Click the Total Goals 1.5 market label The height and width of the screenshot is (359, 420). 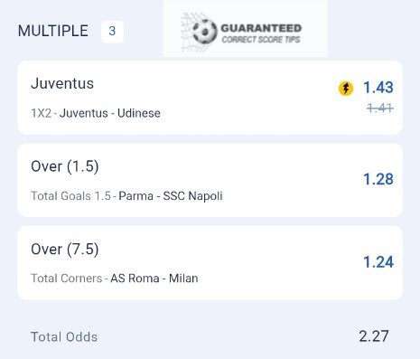pyautogui.click(x=70, y=196)
